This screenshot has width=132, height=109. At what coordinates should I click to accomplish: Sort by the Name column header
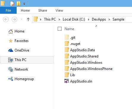pyautogui.click(x=69, y=29)
